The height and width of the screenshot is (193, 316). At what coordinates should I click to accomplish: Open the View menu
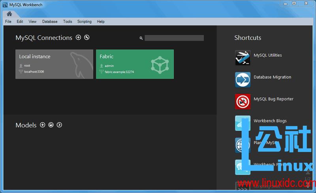pos(32,22)
